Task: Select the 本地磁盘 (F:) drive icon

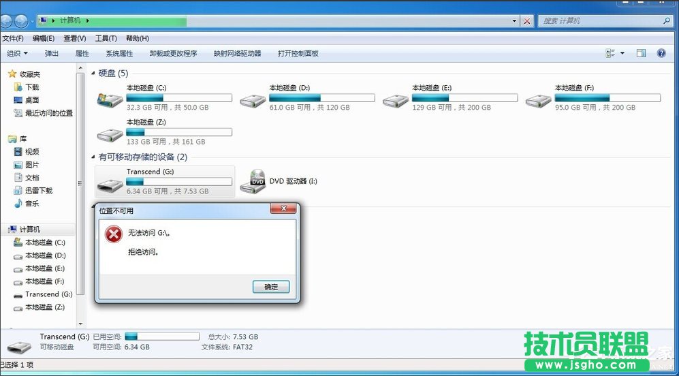Action: pos(539,101)
